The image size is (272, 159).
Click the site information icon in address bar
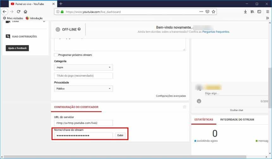[58, 12]
